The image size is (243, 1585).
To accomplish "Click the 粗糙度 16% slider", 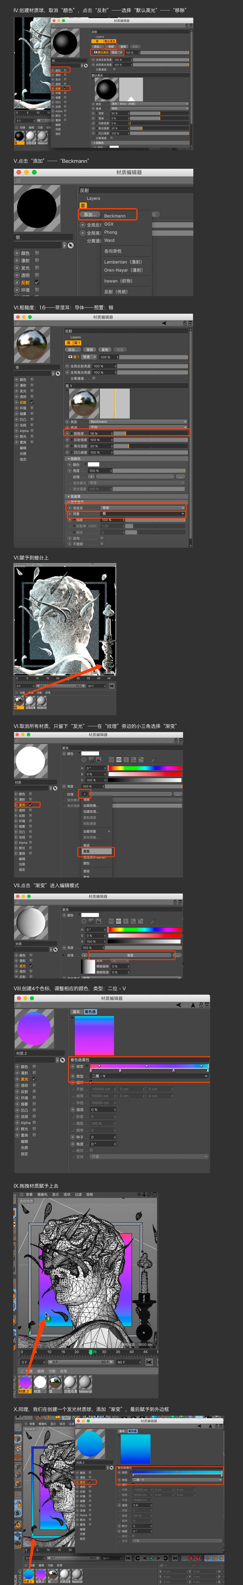I will 150,433.
